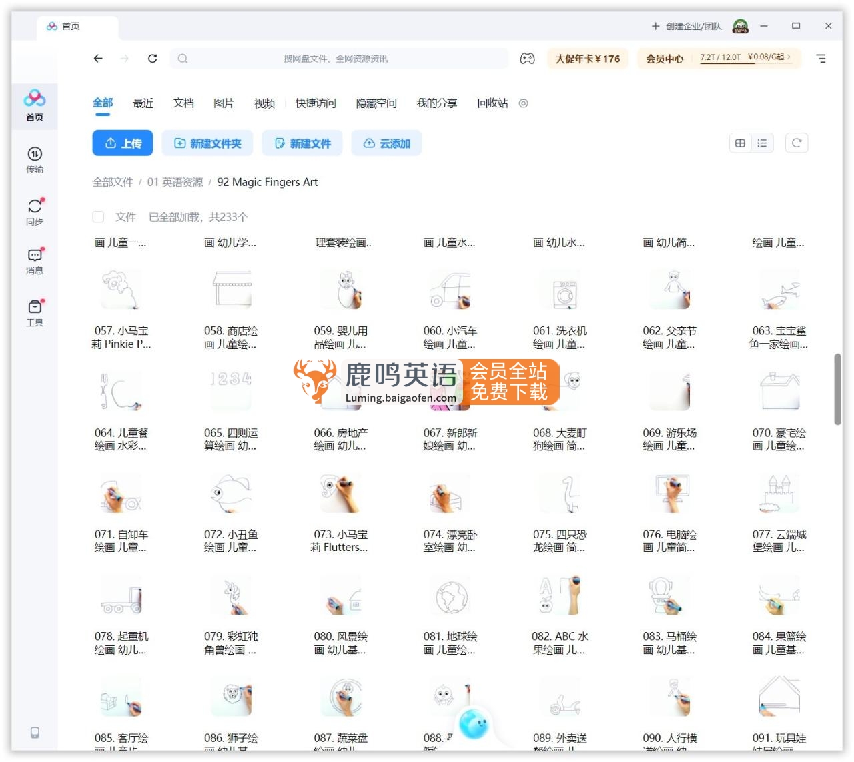The height and width of the screenshot is (762, 854).
Task: Open the 072 小丑鱼 thumbnail
Action: pyautogui.click(x=231, y=493)
